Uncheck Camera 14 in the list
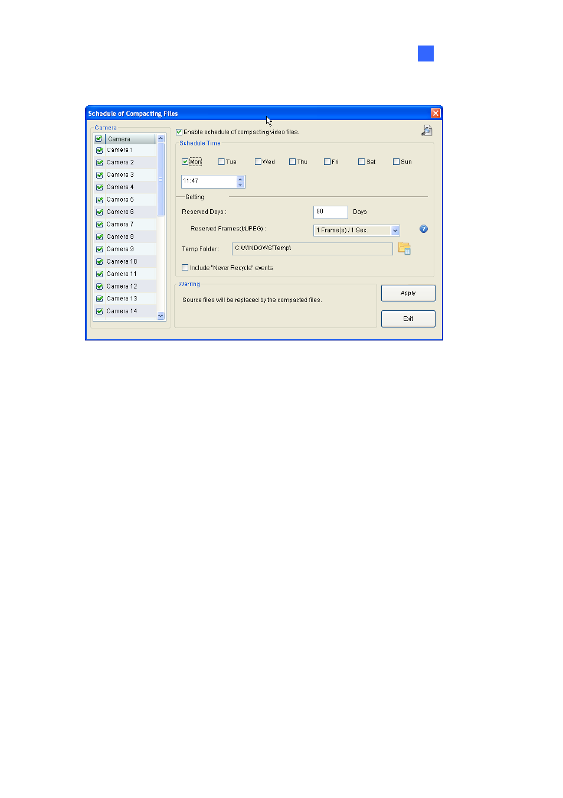The width and height of the screenshot is (563, 798). tap(100, 312)
